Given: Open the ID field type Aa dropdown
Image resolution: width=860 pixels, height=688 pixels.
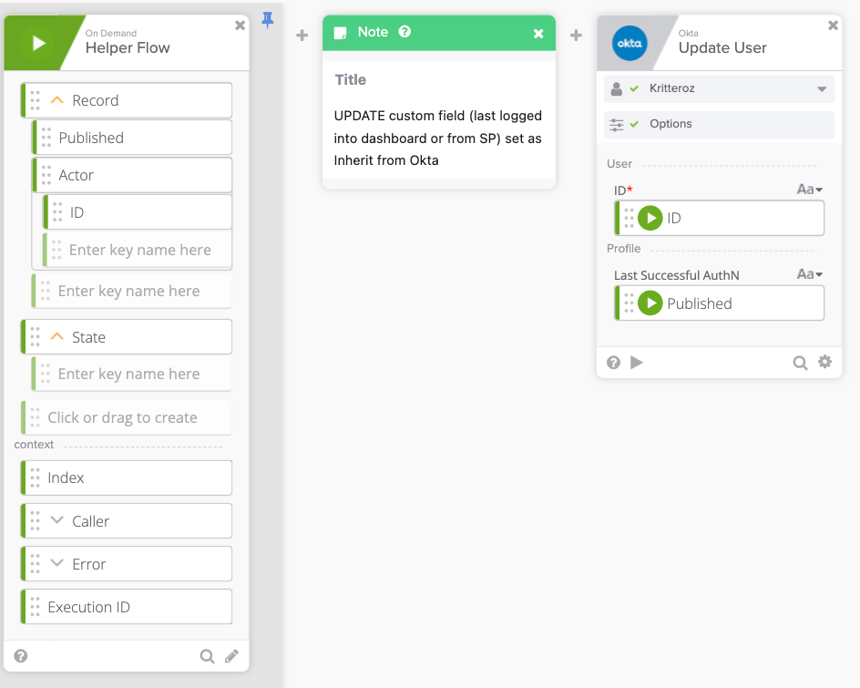Looking at the screenshot, I should (809, 190).
